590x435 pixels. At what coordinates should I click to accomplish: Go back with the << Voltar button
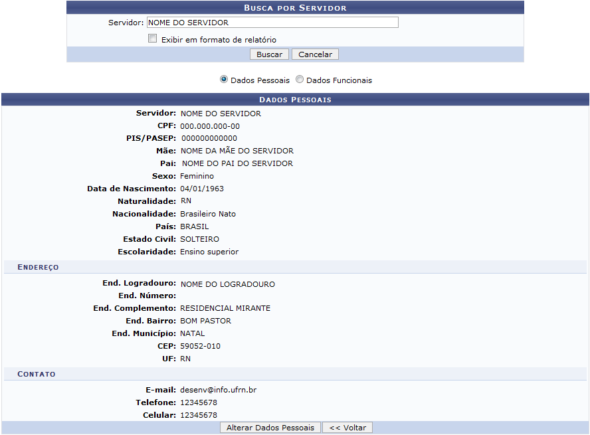347,428
